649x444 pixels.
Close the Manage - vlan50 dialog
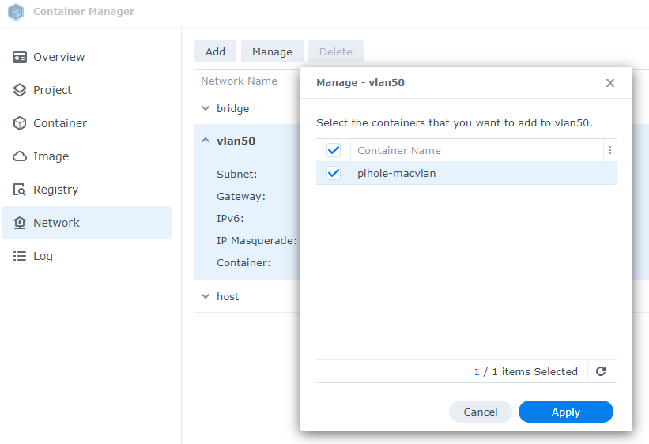(x=609, y=83)
